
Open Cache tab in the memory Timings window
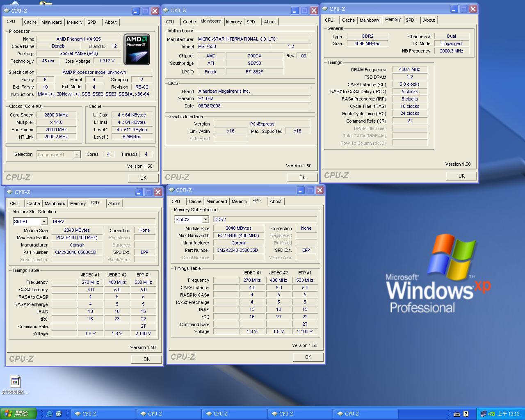pyautogui.click(x=349, y=20)
